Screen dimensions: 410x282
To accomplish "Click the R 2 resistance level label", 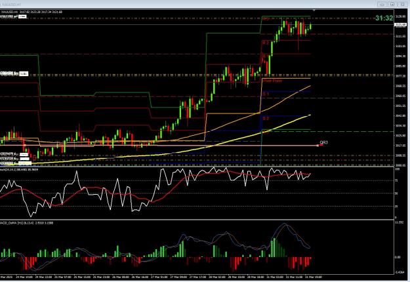I will [266, 43].
